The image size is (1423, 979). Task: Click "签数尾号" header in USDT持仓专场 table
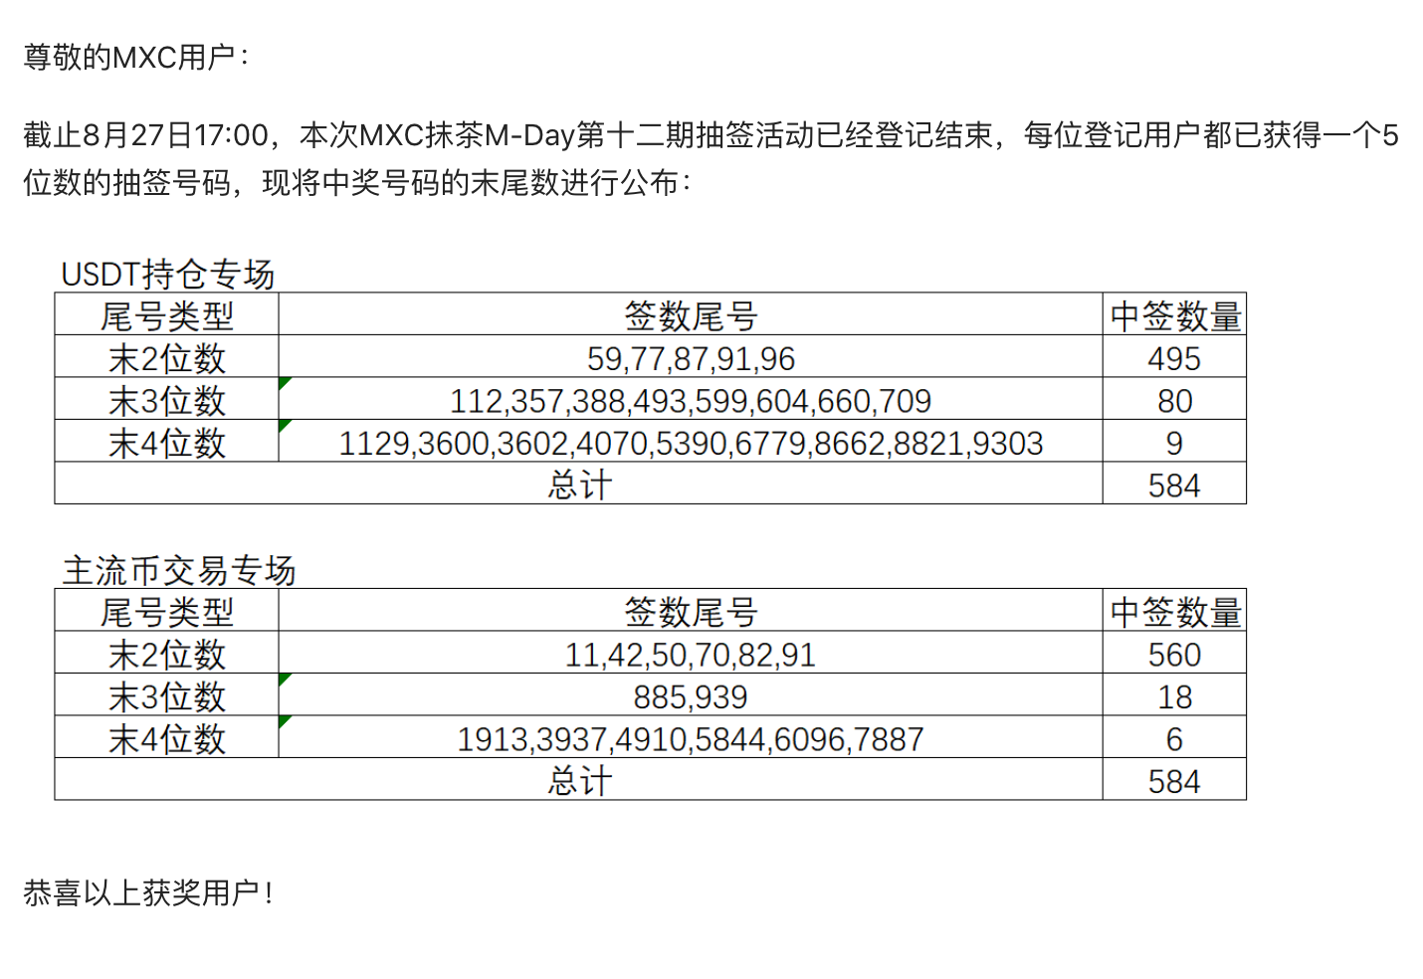coord(691,316)
